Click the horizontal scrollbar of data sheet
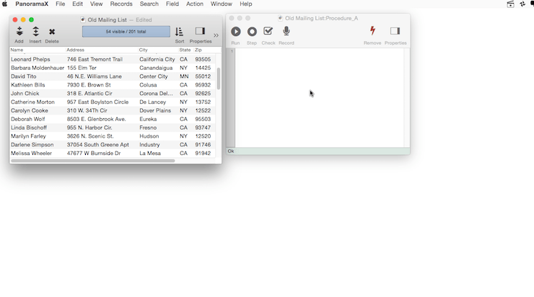The height and width of the screenshot is (297, 534). tap(92, 161)
